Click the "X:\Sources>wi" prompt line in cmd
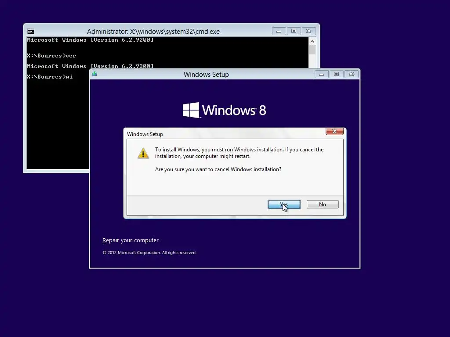Viewport: 450px width, 337px height. pyautogui.click(x=50, y=76)
